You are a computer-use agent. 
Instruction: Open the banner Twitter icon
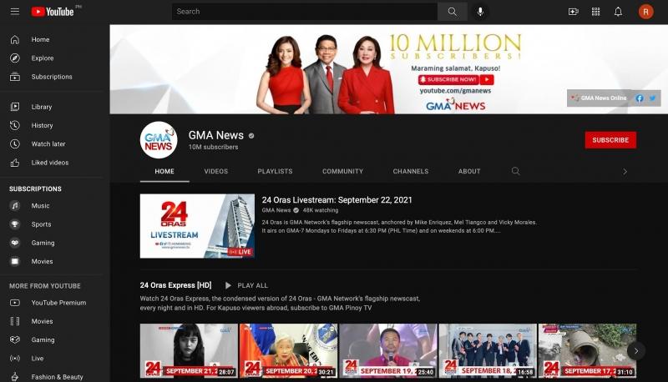point(653,98)
